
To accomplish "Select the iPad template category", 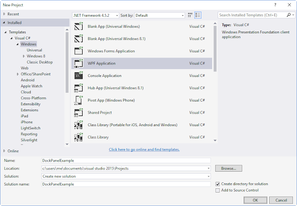I will pyautogui.click(x=24, y=116).
